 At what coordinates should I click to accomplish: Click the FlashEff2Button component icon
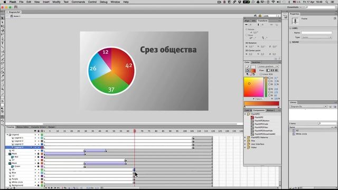tap(252, 121)
